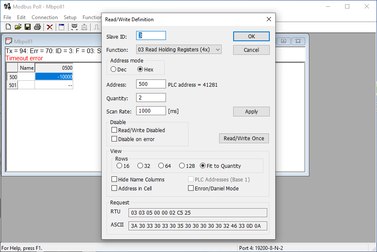Click the Print toolbar icon
The width and height of the screenshot is (377, 252).
tap(37, 27)
